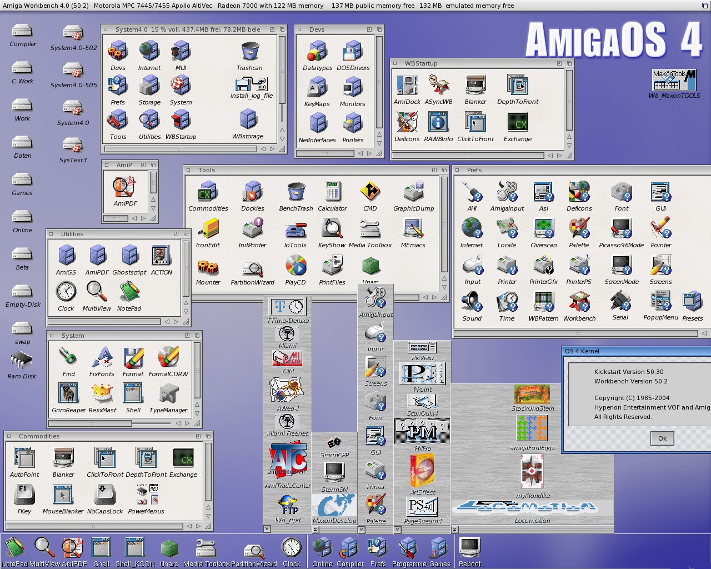This screenshot has width=711, height=569.
Task: Launch Reboot from bottom dock
Action: pos(469,548)
